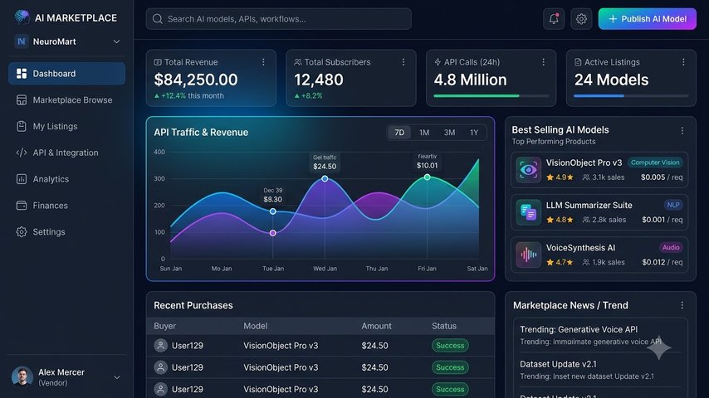709x398 pixels.
Task: Click the Buyer column header
Action: click(x=164, y=326)
